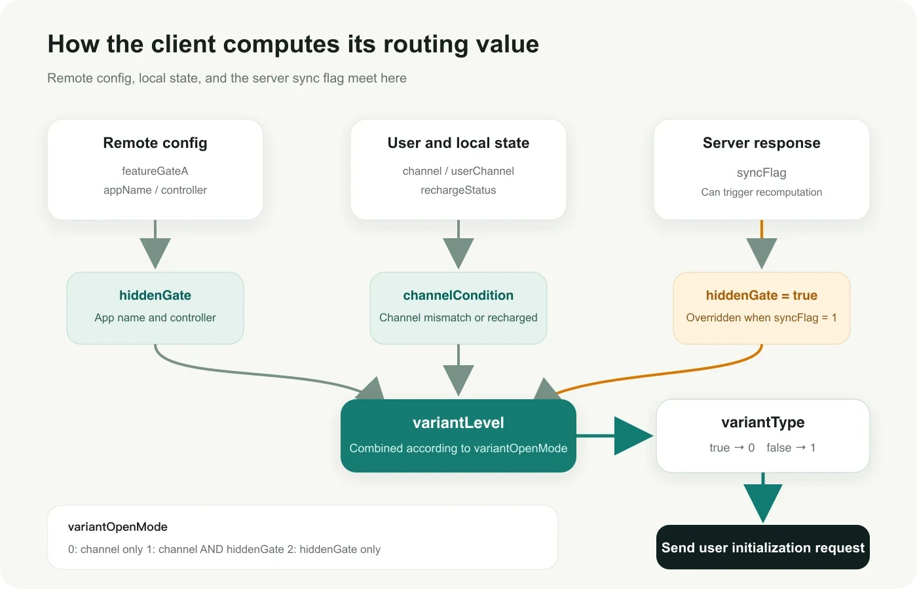Image resolution: width=917 pixels, height=589 pixels.
Task: Click the Remote config heading
Action: 155,143
